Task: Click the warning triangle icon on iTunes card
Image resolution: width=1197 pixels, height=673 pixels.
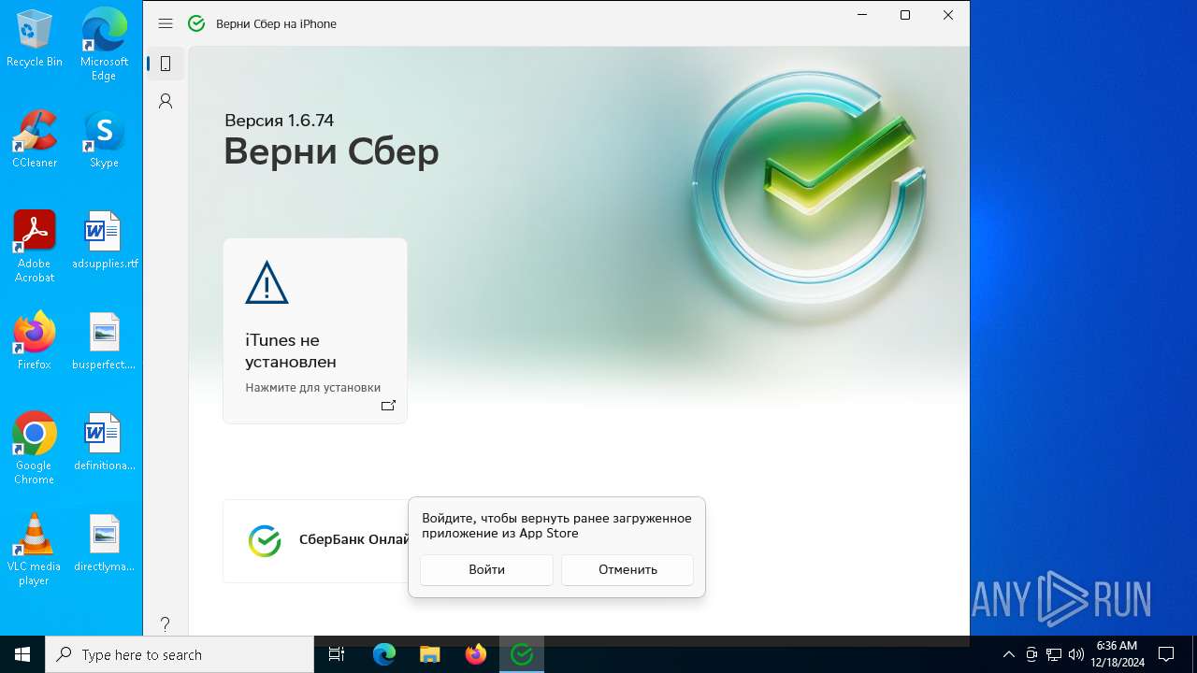Action: tap(267, 282)
